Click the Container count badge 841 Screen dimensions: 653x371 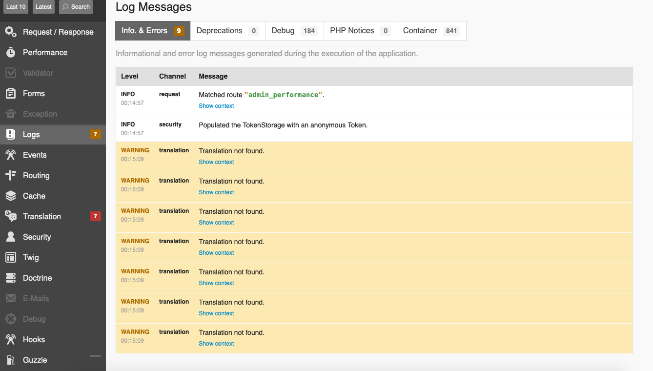point(451,31)
